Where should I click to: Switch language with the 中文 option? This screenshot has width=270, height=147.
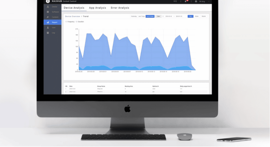(x=175, y=1)
